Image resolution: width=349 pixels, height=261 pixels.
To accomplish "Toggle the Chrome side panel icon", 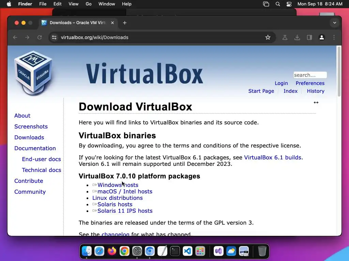I will 309,37.
